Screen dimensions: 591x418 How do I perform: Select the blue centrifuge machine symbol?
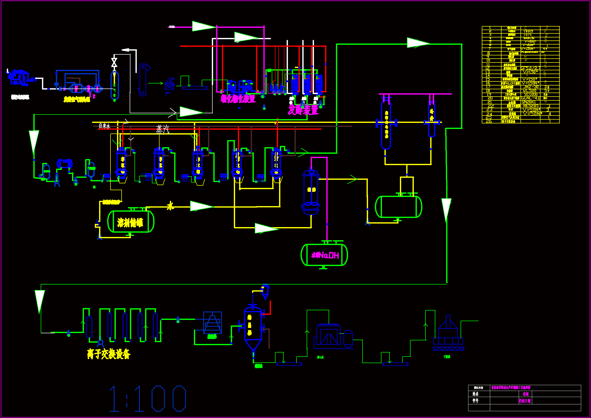point(333,336)
